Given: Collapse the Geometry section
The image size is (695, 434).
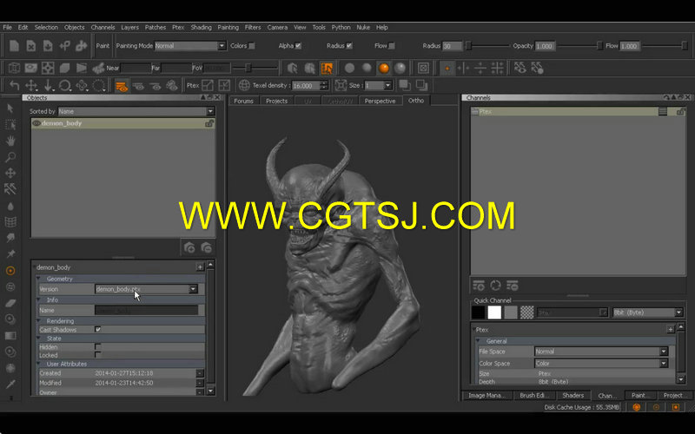Looking at the screenshot, I should pos(38,279).
